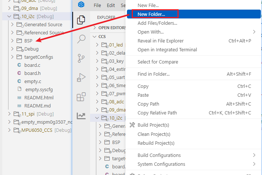Select Build Project(s) menu entry
This screenshot has width=262, height=175.
[x=153, y=125]
